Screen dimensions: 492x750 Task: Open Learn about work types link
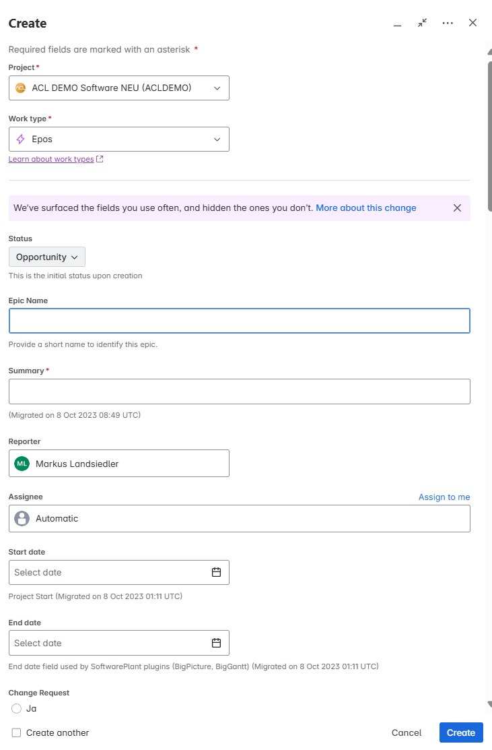click(x=51, y=159)
